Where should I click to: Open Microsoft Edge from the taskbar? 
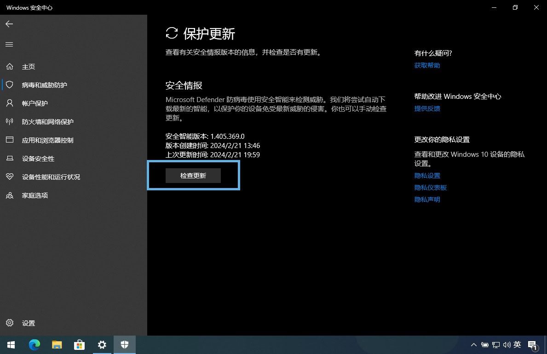[x=35, y=344]
